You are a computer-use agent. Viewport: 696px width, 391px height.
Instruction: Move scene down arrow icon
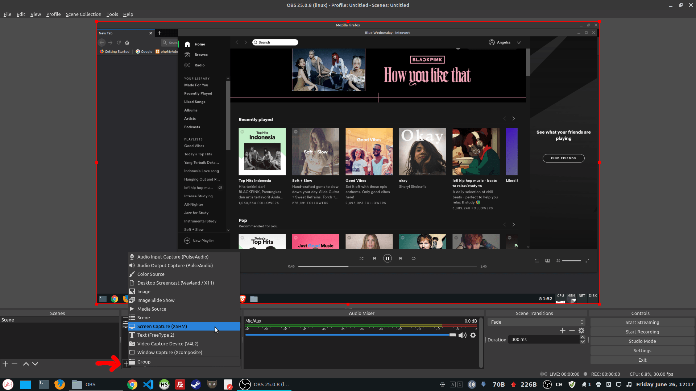coord(35,364)
